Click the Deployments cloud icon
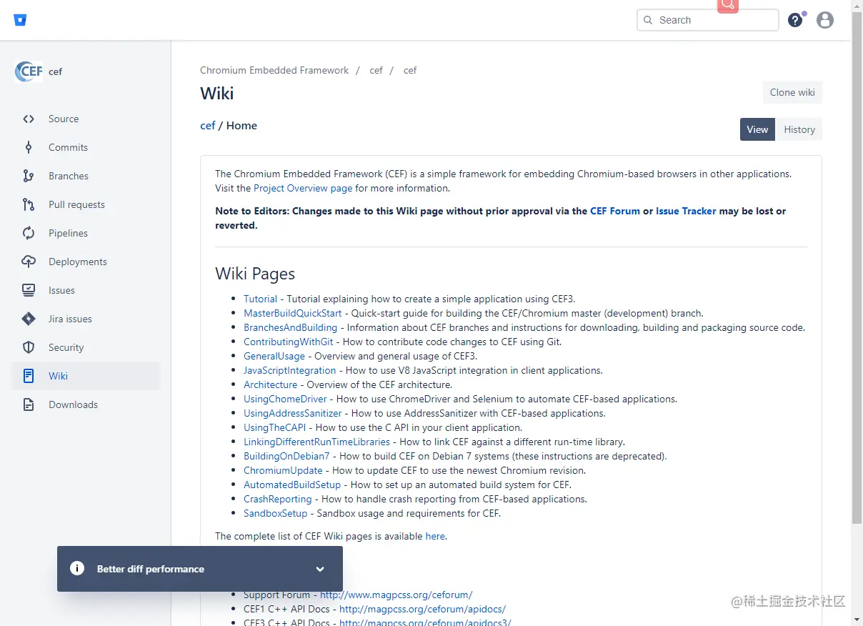The width and height of the screenshot is (863, 626). point(29,262)
